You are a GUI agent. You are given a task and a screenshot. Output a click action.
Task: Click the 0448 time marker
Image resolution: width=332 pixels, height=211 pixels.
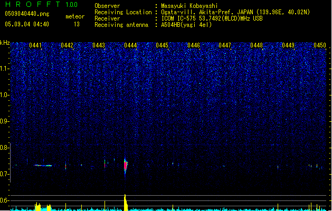(257, 45)
